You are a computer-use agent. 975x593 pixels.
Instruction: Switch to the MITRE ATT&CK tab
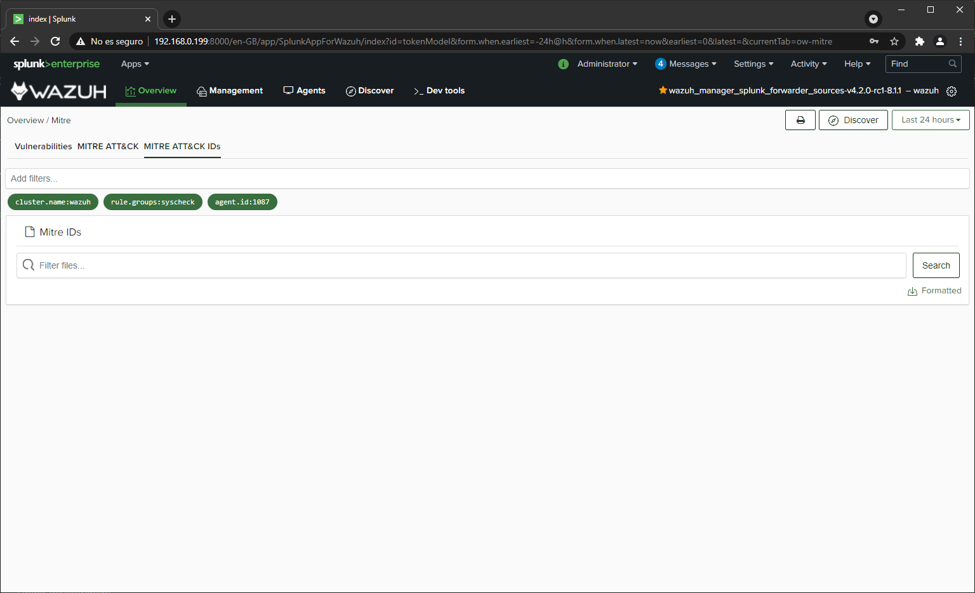107,147
